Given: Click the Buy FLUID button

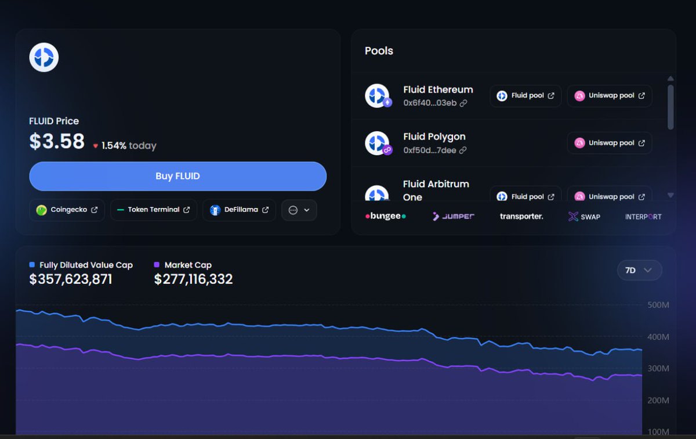Looking at the screenshot, I should (x=177, y=176).
